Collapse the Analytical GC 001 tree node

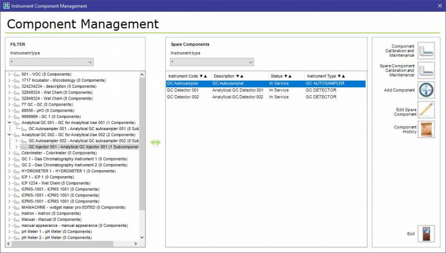point(9,122)
